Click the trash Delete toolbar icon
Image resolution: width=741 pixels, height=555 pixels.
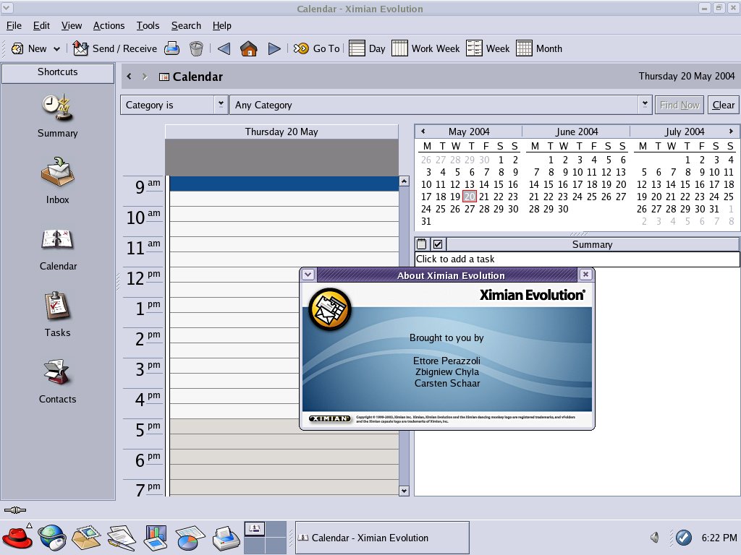pos(196,48)
